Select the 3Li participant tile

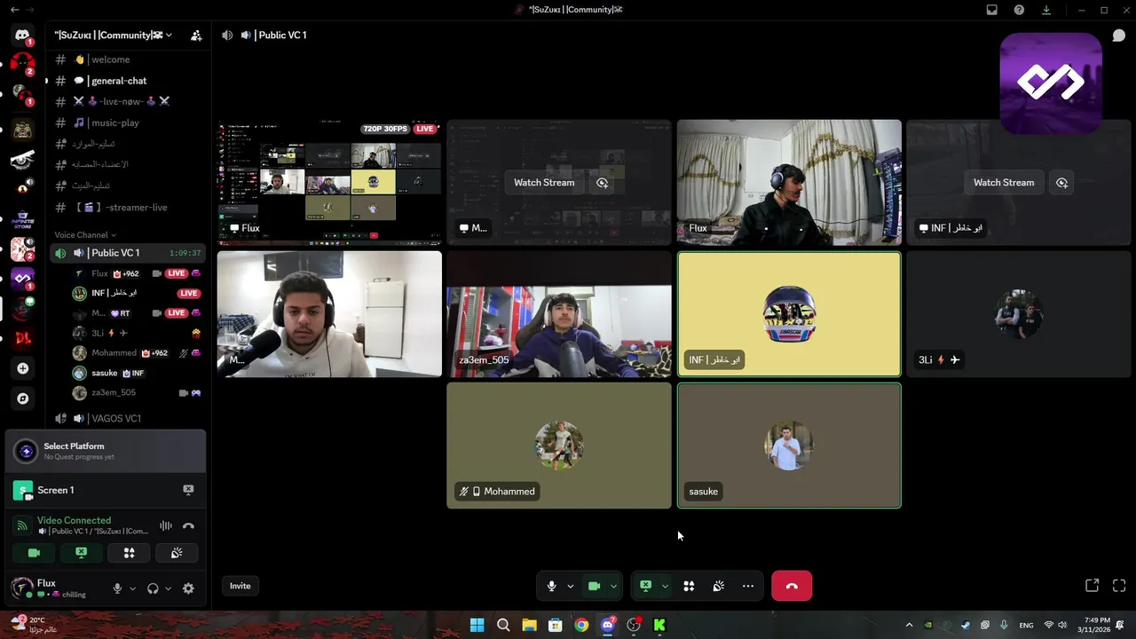[x=1019, y=314]
